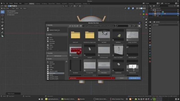
Task: Open the Edit menu
Action: coord(7,3)
